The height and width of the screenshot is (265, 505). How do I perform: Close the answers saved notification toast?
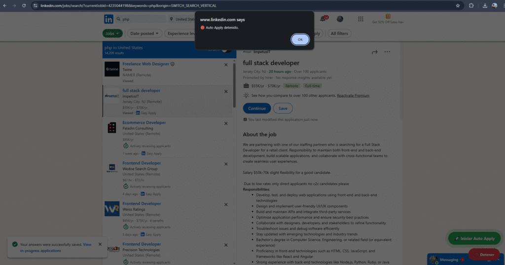click(x=100, y=244)
